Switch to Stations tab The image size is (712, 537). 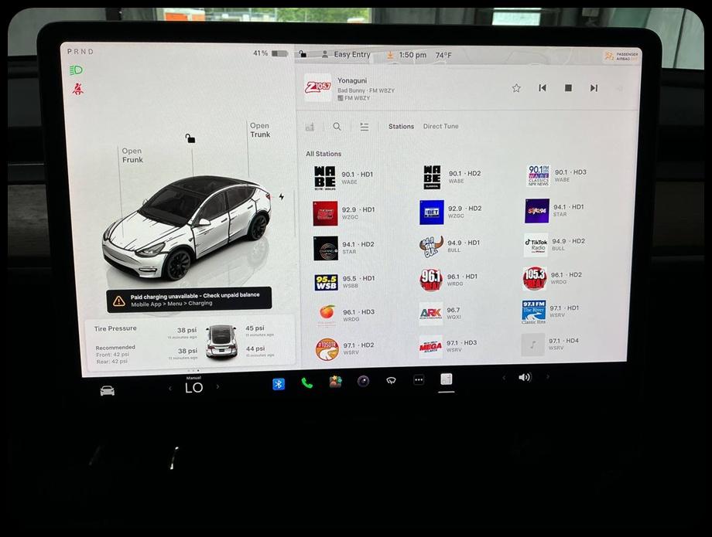pos(401,127)
